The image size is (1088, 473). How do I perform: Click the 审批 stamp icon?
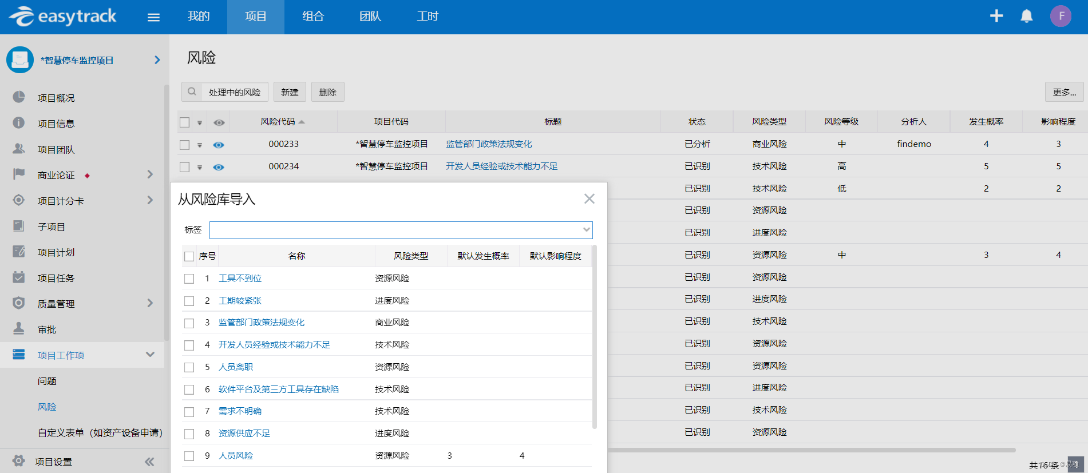point(19,329)
